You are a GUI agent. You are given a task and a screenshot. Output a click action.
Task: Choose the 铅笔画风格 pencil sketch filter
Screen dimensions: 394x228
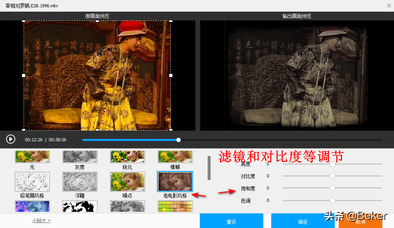coord(32,182)
